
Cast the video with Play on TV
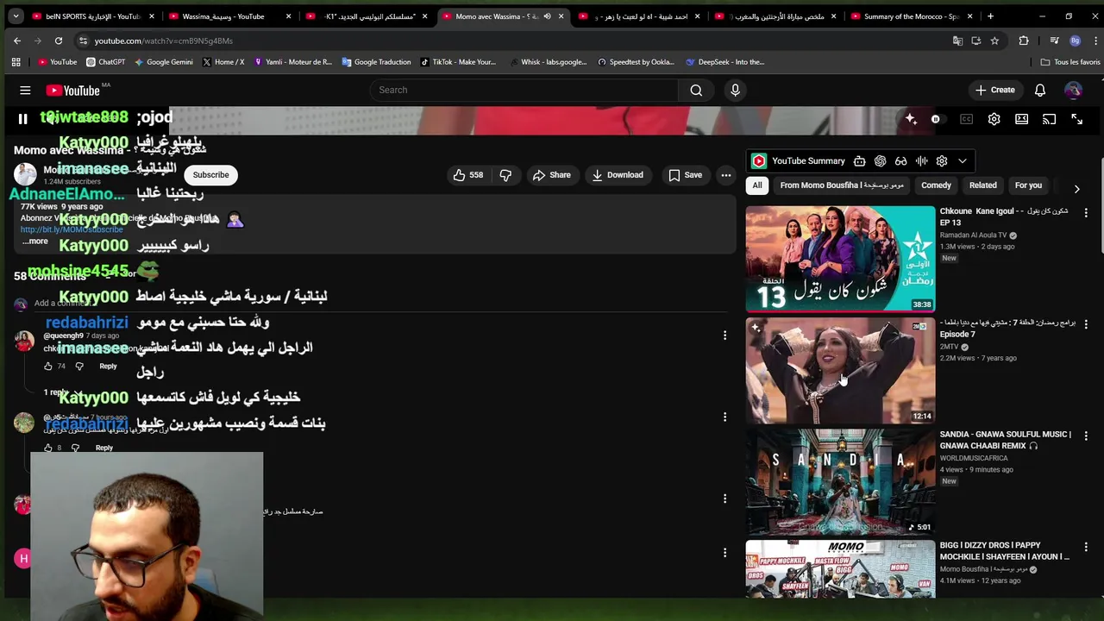pyautogui.click(x=1050, y=119)
